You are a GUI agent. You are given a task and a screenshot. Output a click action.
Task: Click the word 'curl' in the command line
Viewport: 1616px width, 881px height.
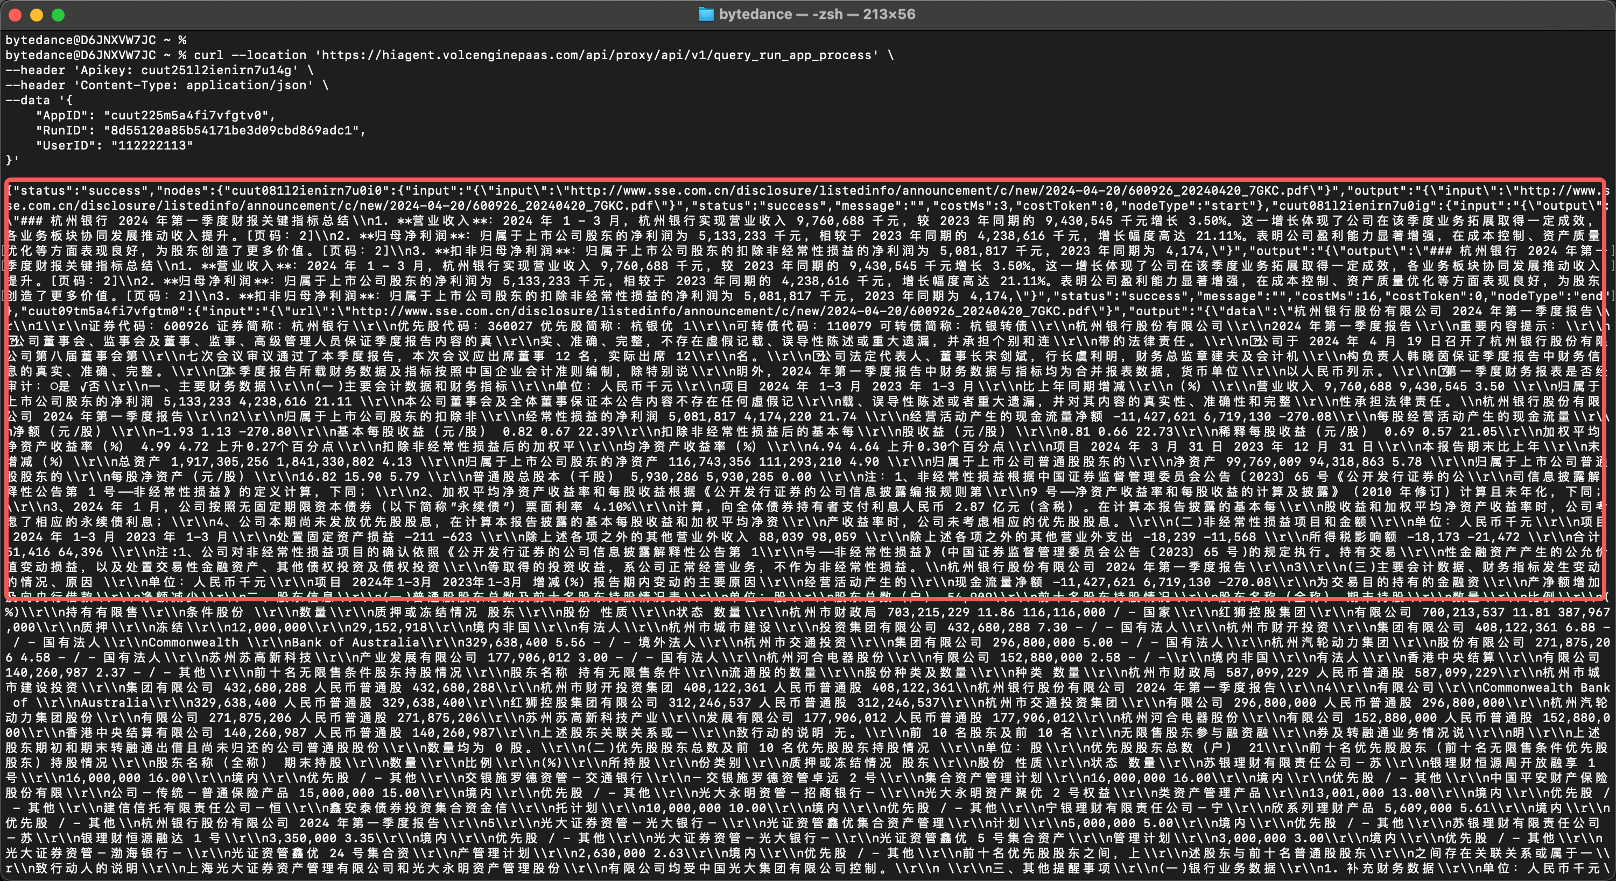[x=208, y=55]
